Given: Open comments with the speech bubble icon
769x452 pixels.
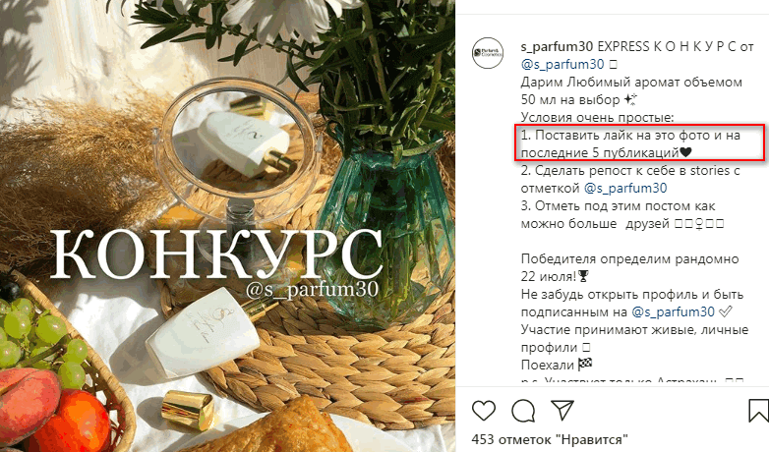Looking at the screenshot, I should point(523,411).
